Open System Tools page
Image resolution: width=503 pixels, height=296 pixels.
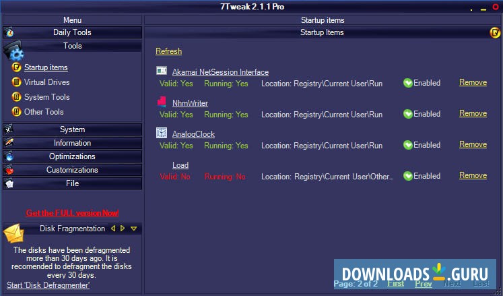tap(47, 97)
